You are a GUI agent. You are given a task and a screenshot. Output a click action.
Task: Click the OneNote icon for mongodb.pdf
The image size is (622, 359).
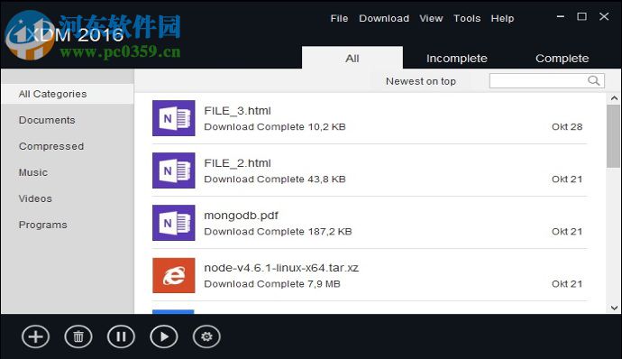click(174, 223)
